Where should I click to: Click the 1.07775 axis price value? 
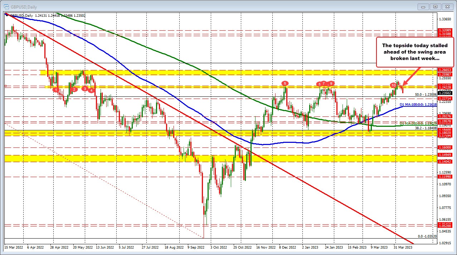click(x=445, y=207)
